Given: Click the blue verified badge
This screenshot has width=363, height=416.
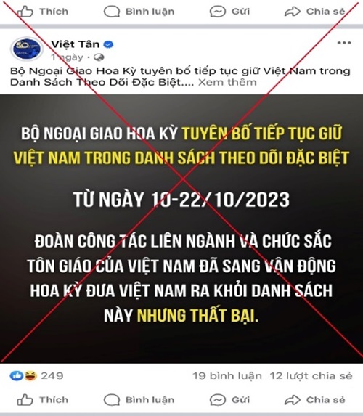Looking at the screenshot, I should (108, 44).
